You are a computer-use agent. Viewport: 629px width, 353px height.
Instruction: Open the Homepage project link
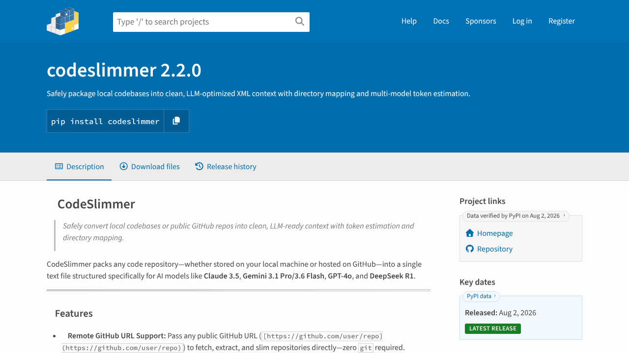[495, 233]
